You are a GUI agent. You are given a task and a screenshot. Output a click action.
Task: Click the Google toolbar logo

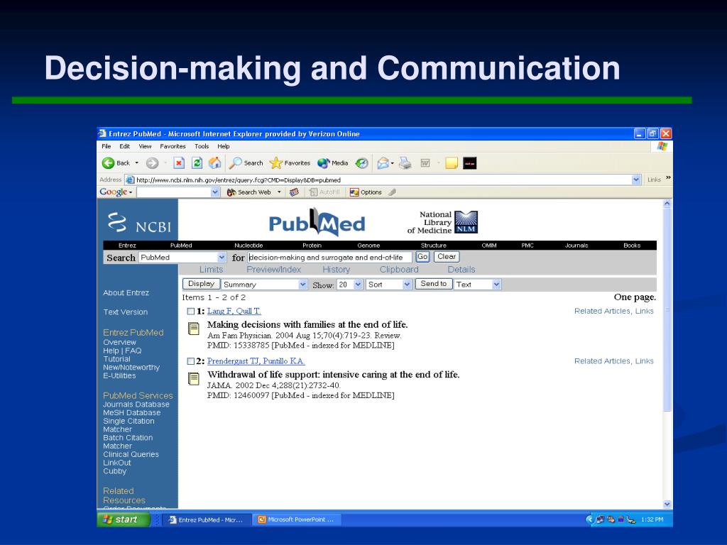pyautogui.click(x=114, y=192)
